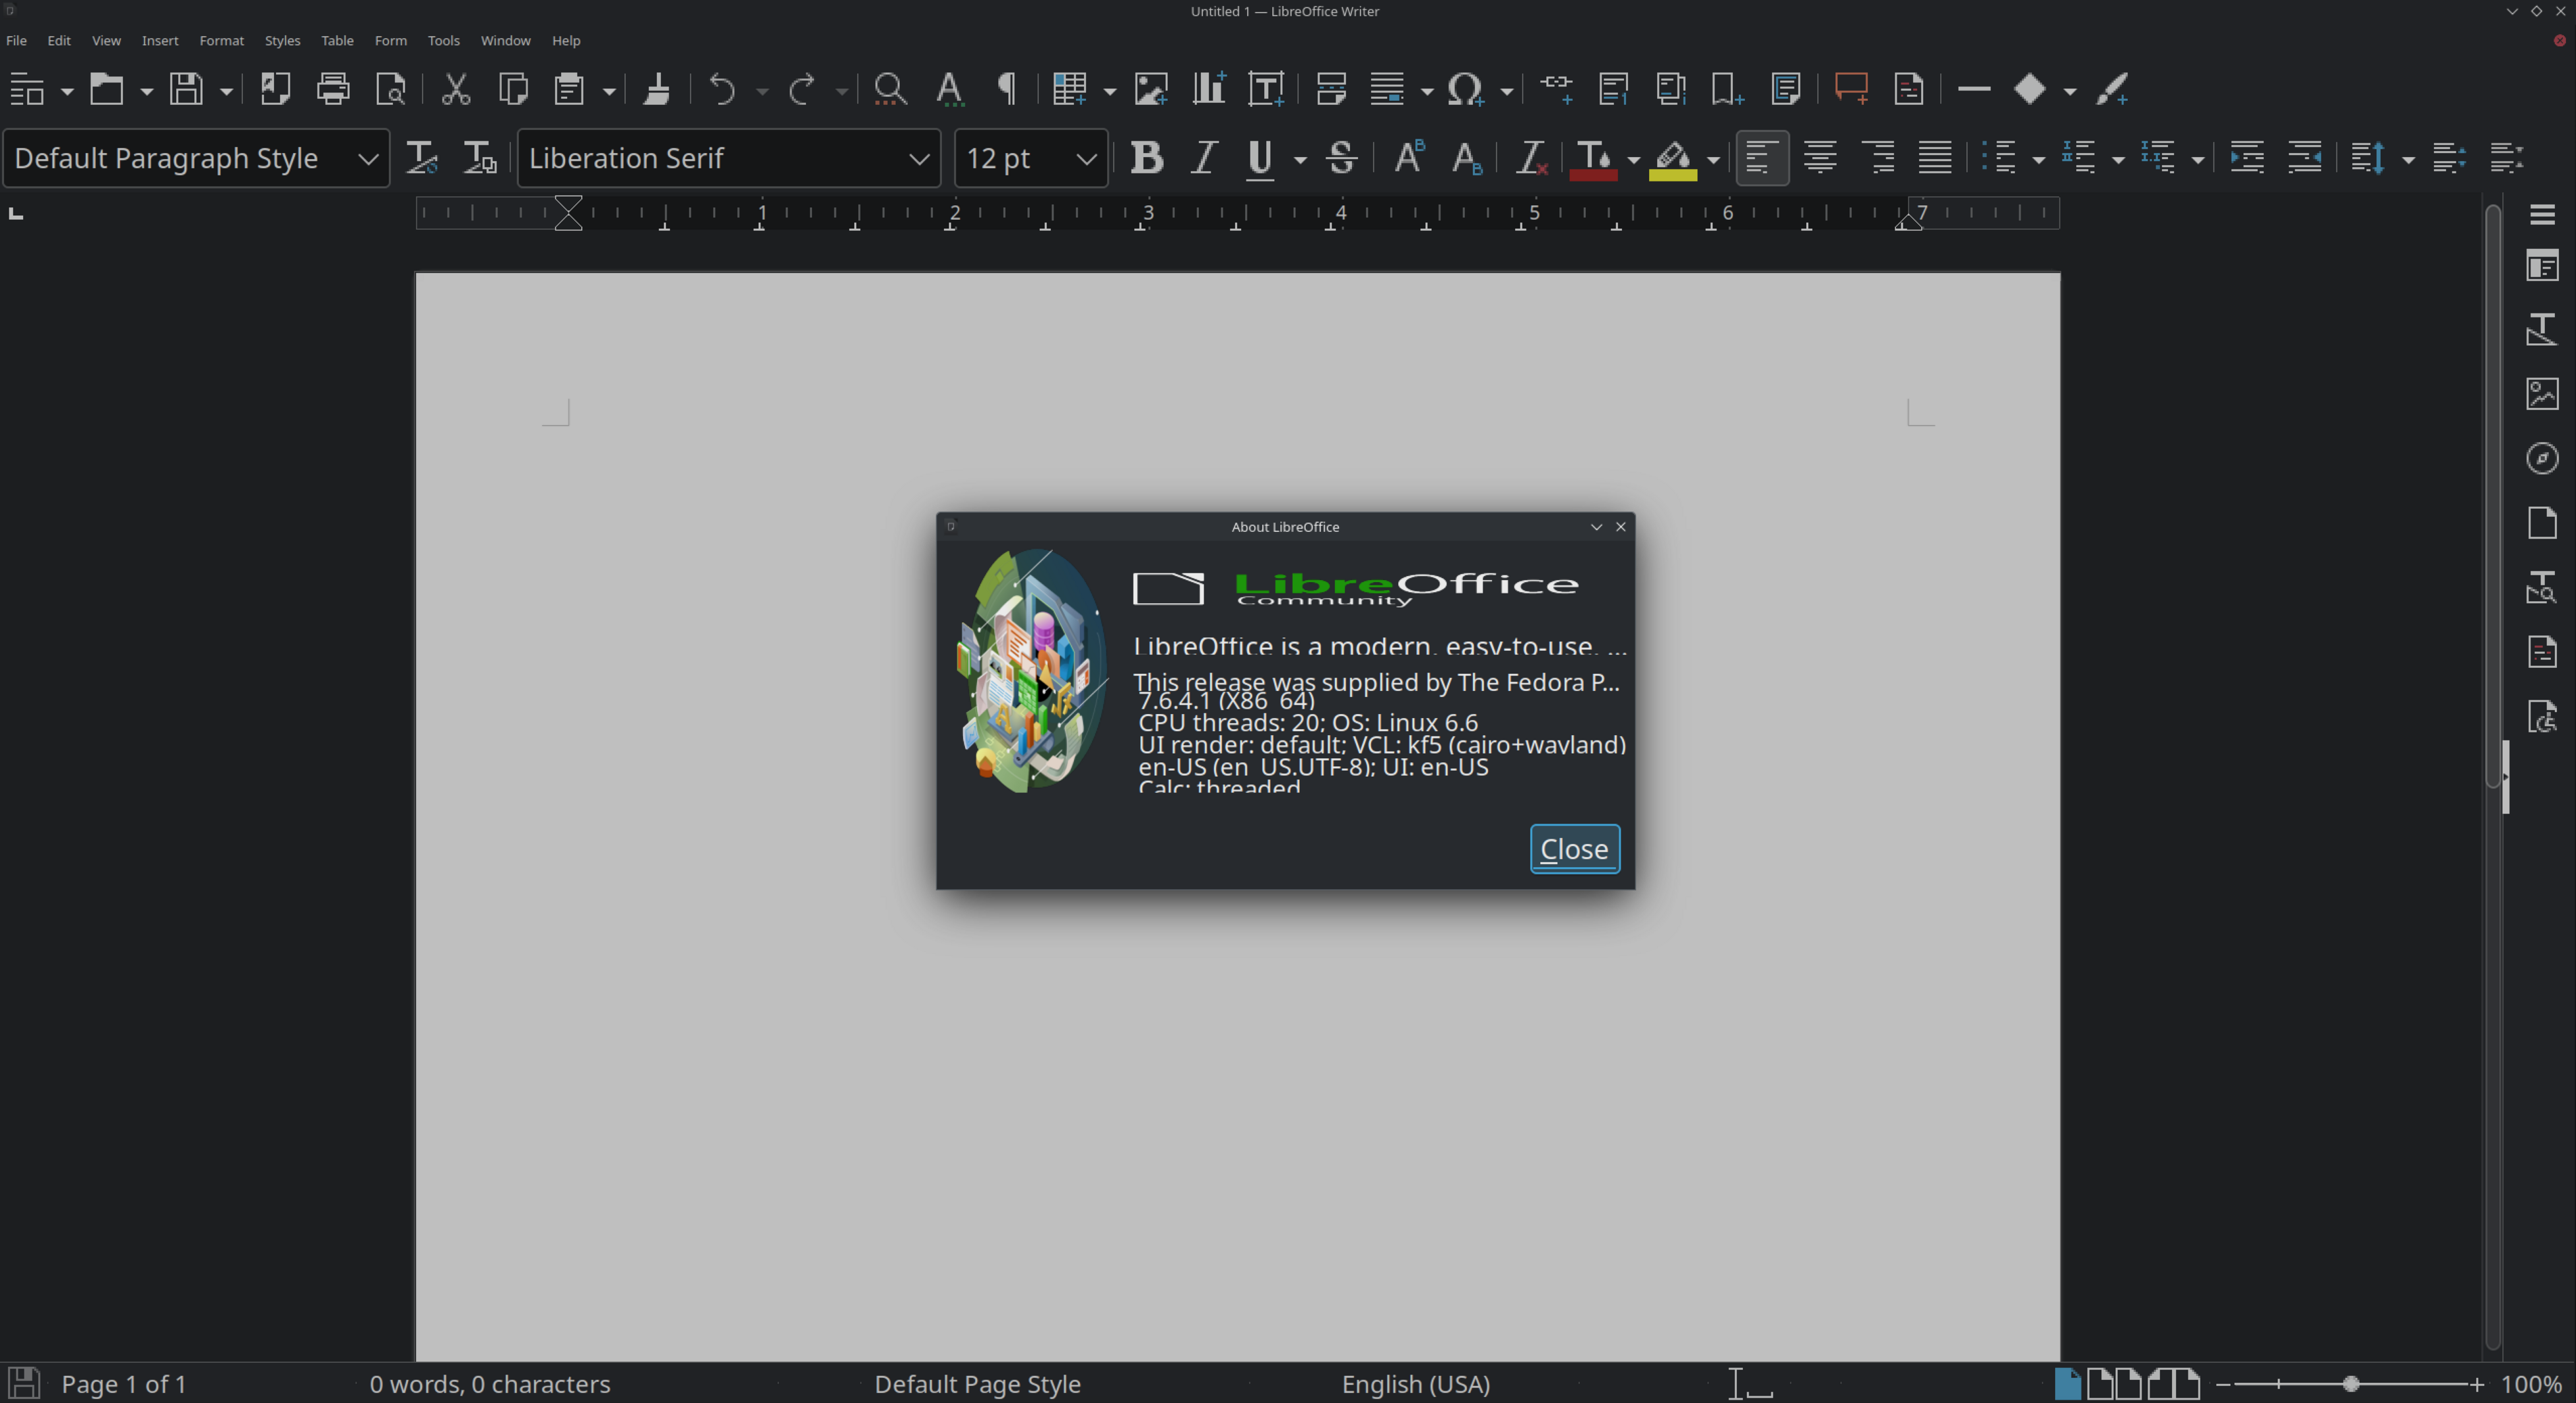Toggle Print Preview mode

[391, 90]
